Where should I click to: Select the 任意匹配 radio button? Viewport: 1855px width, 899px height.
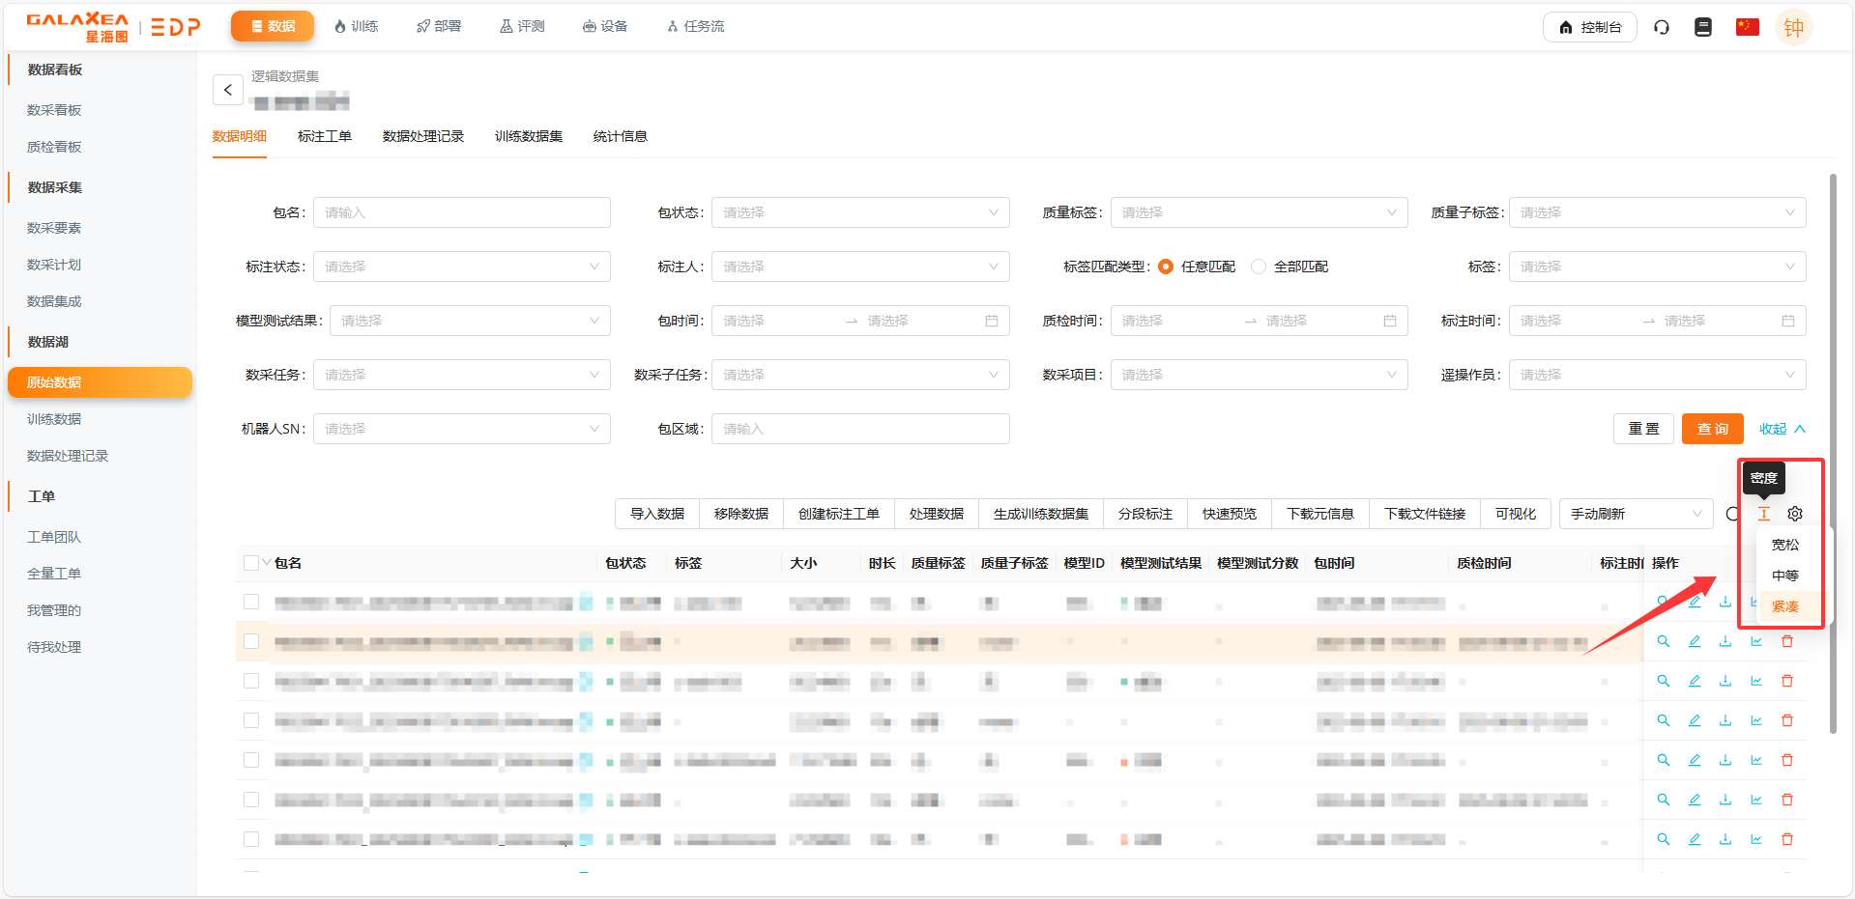pos(1166,267)
